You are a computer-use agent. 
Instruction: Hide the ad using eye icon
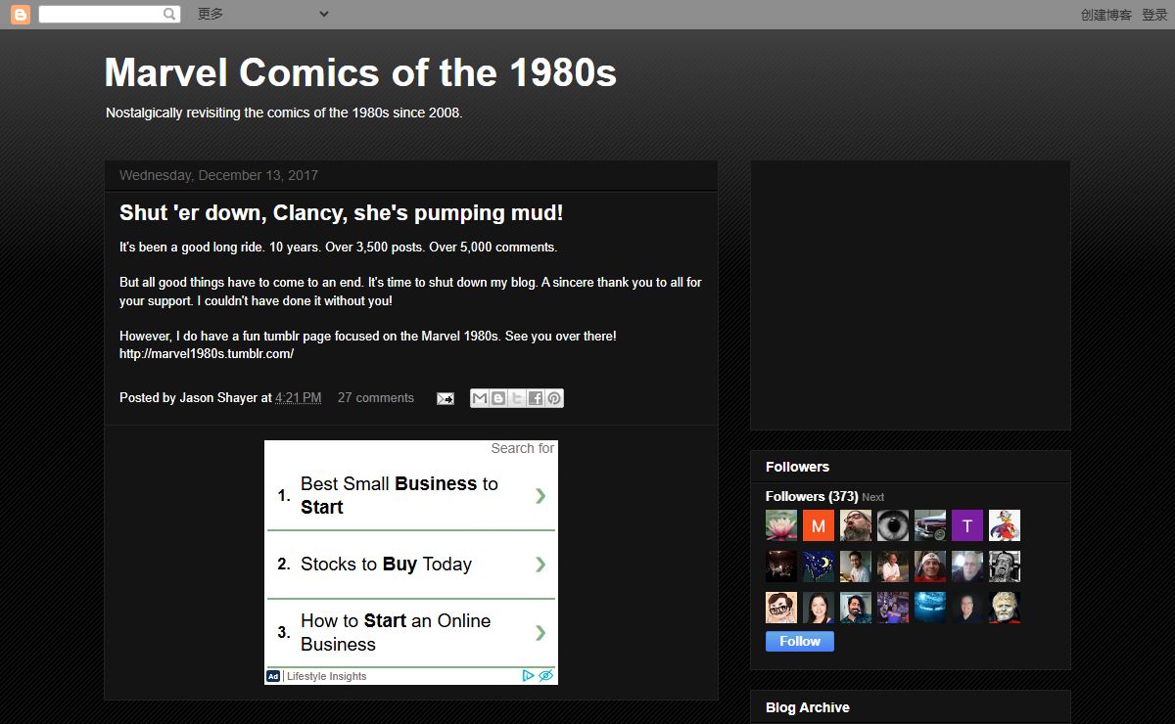coord(546,676)
